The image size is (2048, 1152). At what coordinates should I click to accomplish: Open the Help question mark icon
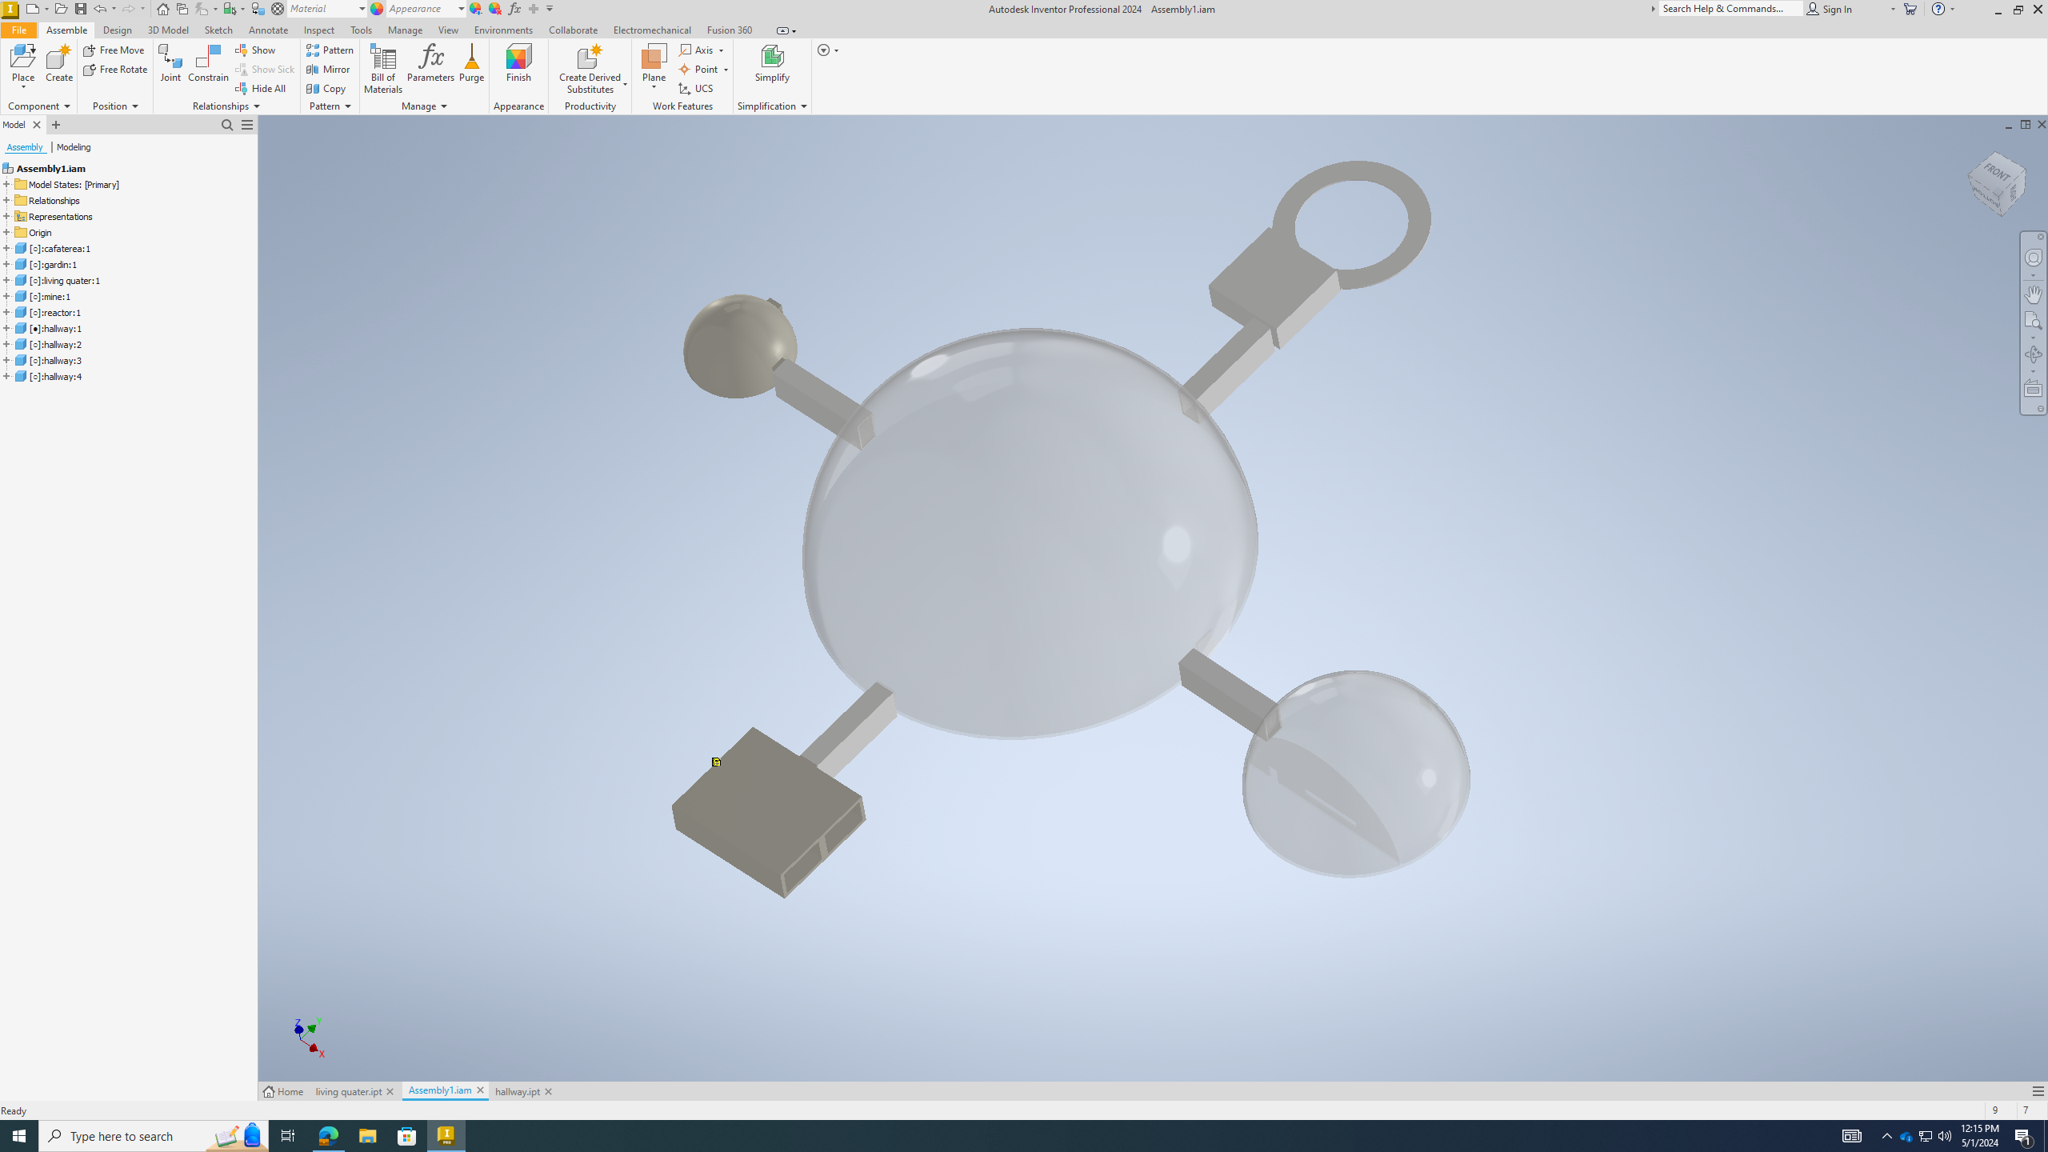(x=1938, y=9)
